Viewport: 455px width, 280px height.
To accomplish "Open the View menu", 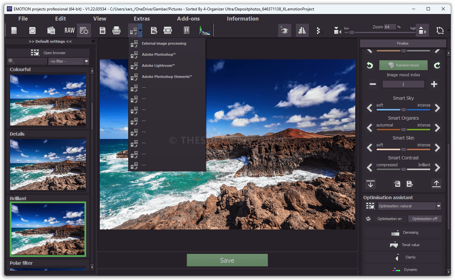I will [x=99, y=19].
